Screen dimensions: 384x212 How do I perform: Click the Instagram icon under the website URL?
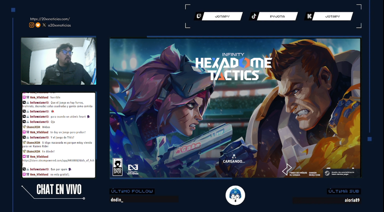pyautogui.click(x=31, y=25)
